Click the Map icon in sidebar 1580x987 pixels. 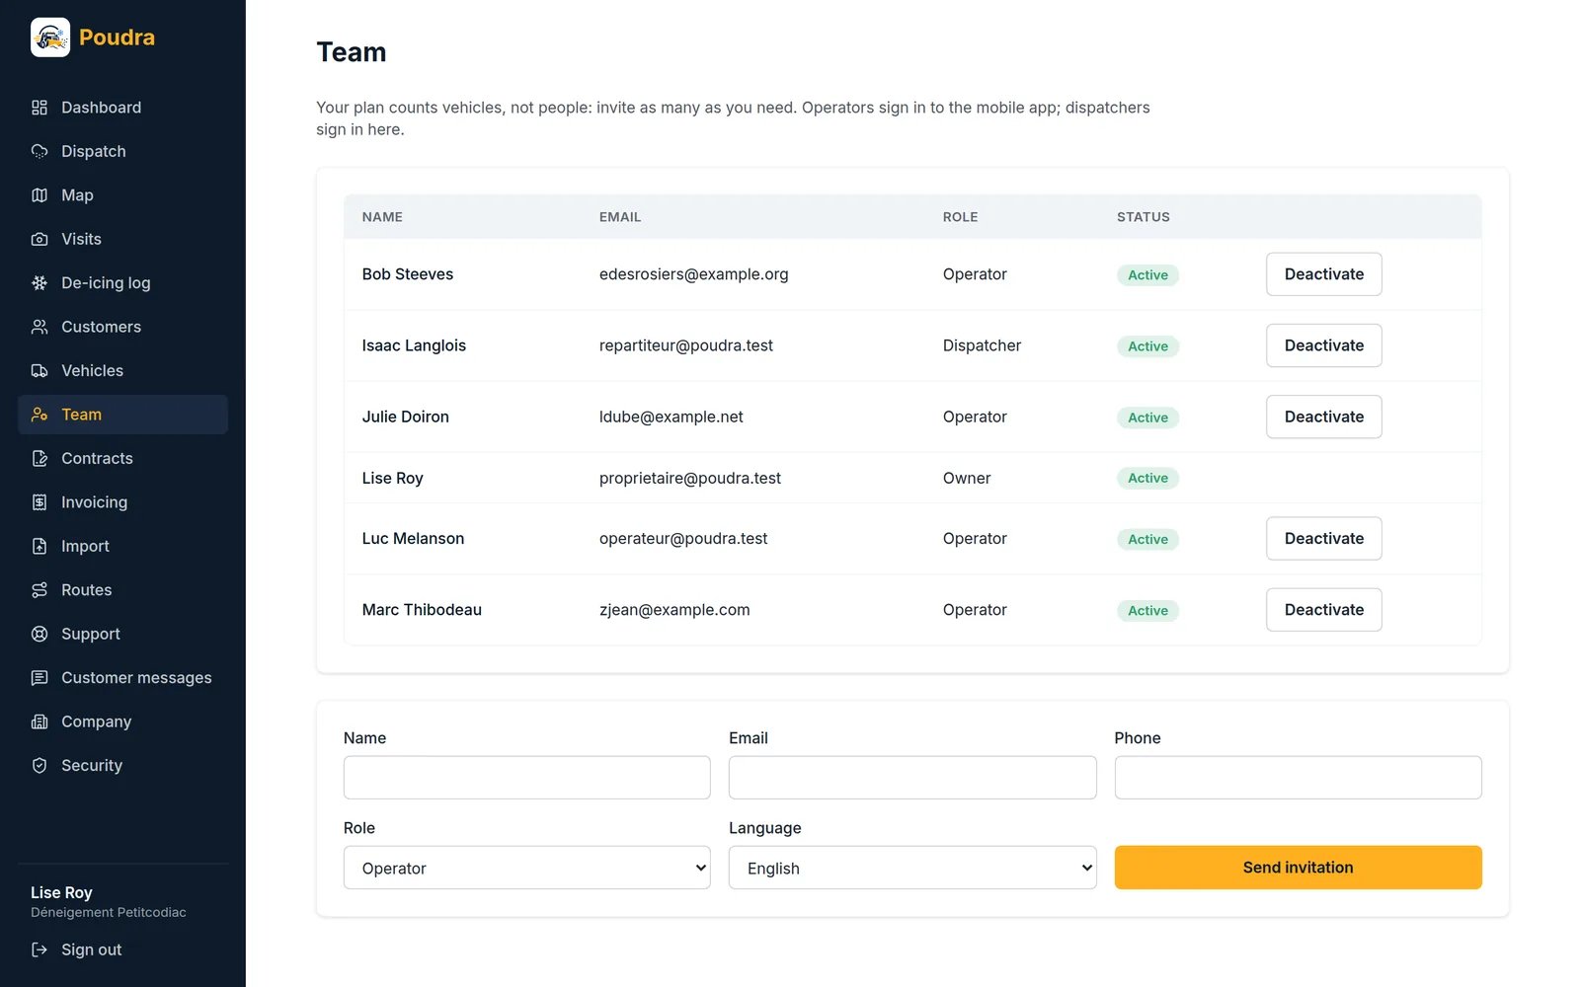pyautogui.click(x=39, y=195)
